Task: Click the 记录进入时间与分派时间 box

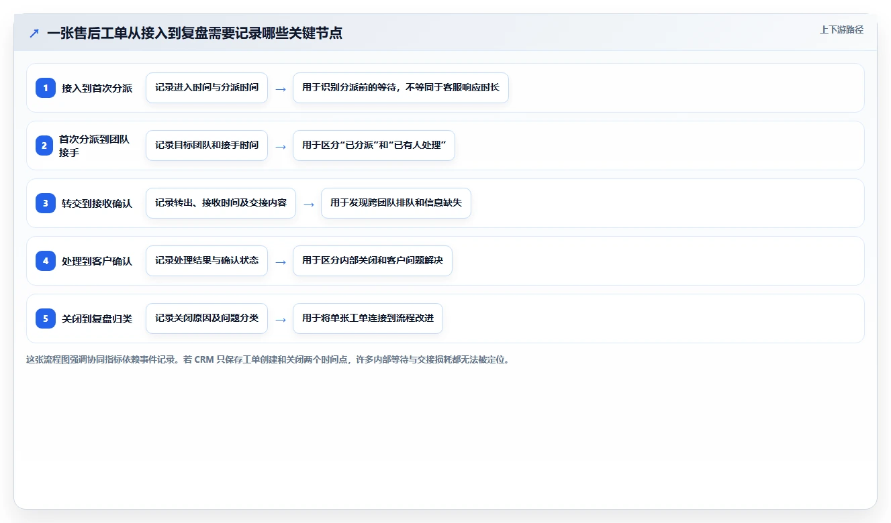Action: pyautogui.click(x=207, y=88)
